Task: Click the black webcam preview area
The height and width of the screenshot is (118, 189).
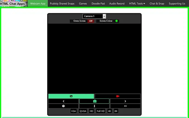Action: [94, 58]
